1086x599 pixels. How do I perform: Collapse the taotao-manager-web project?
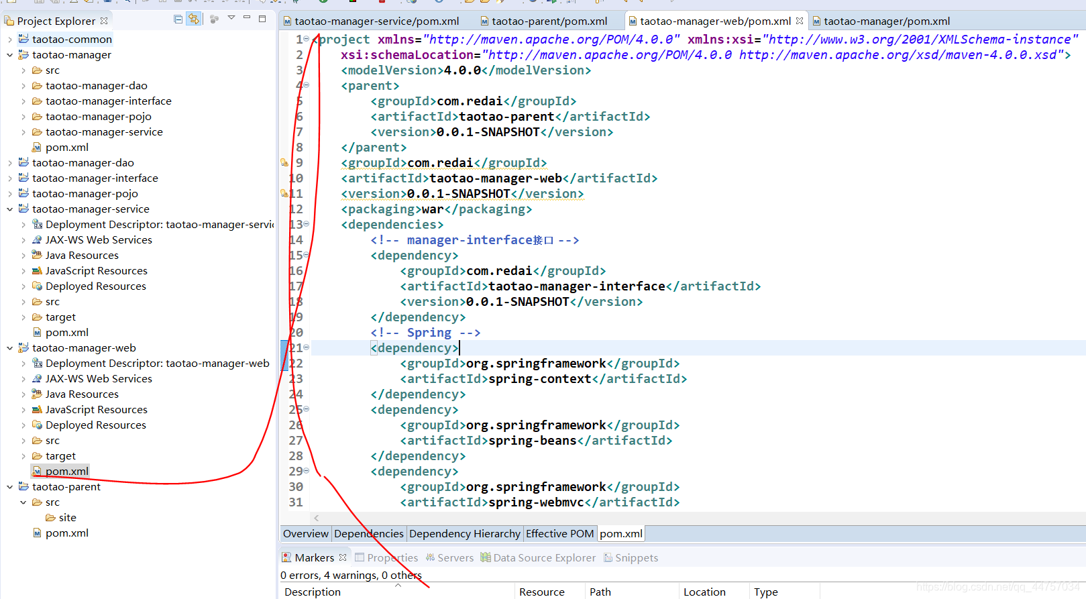10,348
